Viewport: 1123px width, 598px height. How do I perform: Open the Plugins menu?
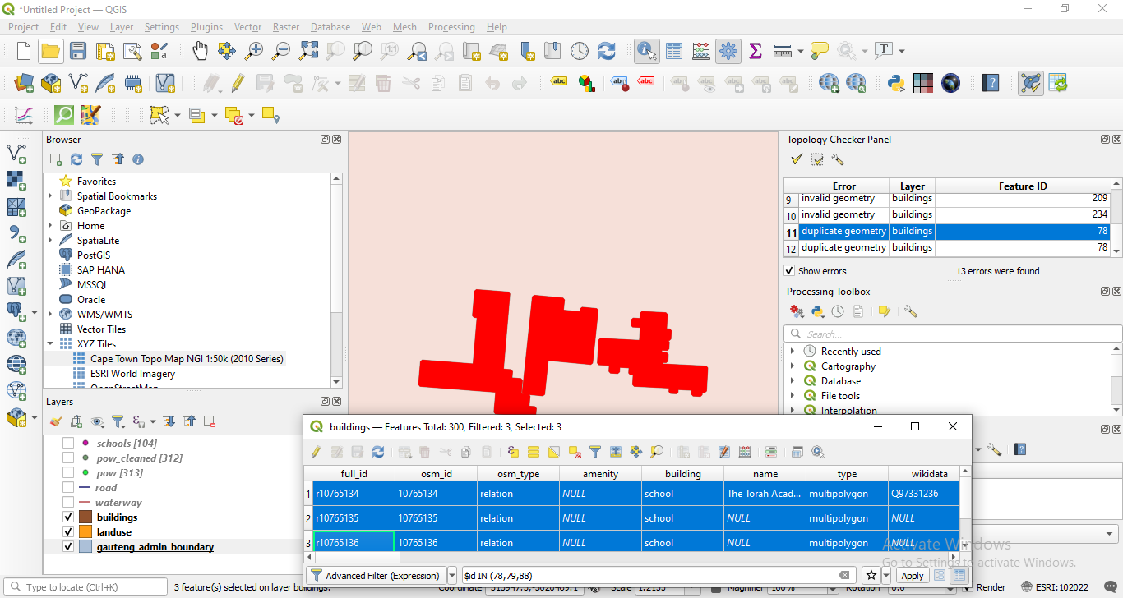[206, 27]
